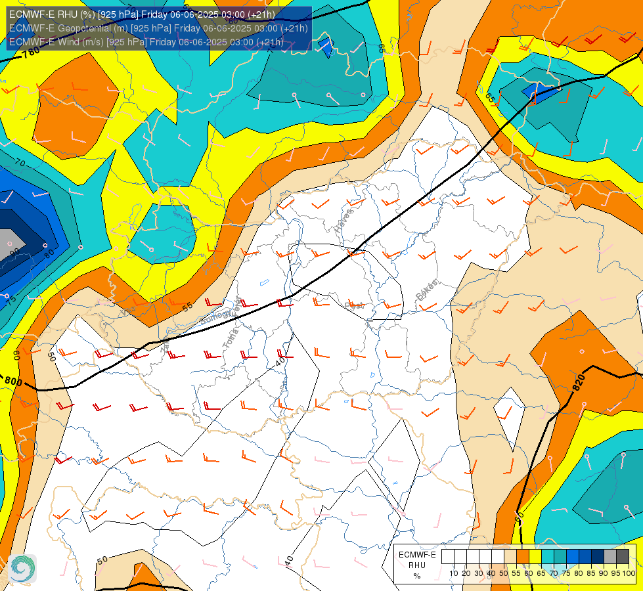Click legend tick label '20'
Viewport: 643px width, 591px height.
point(466,573)
